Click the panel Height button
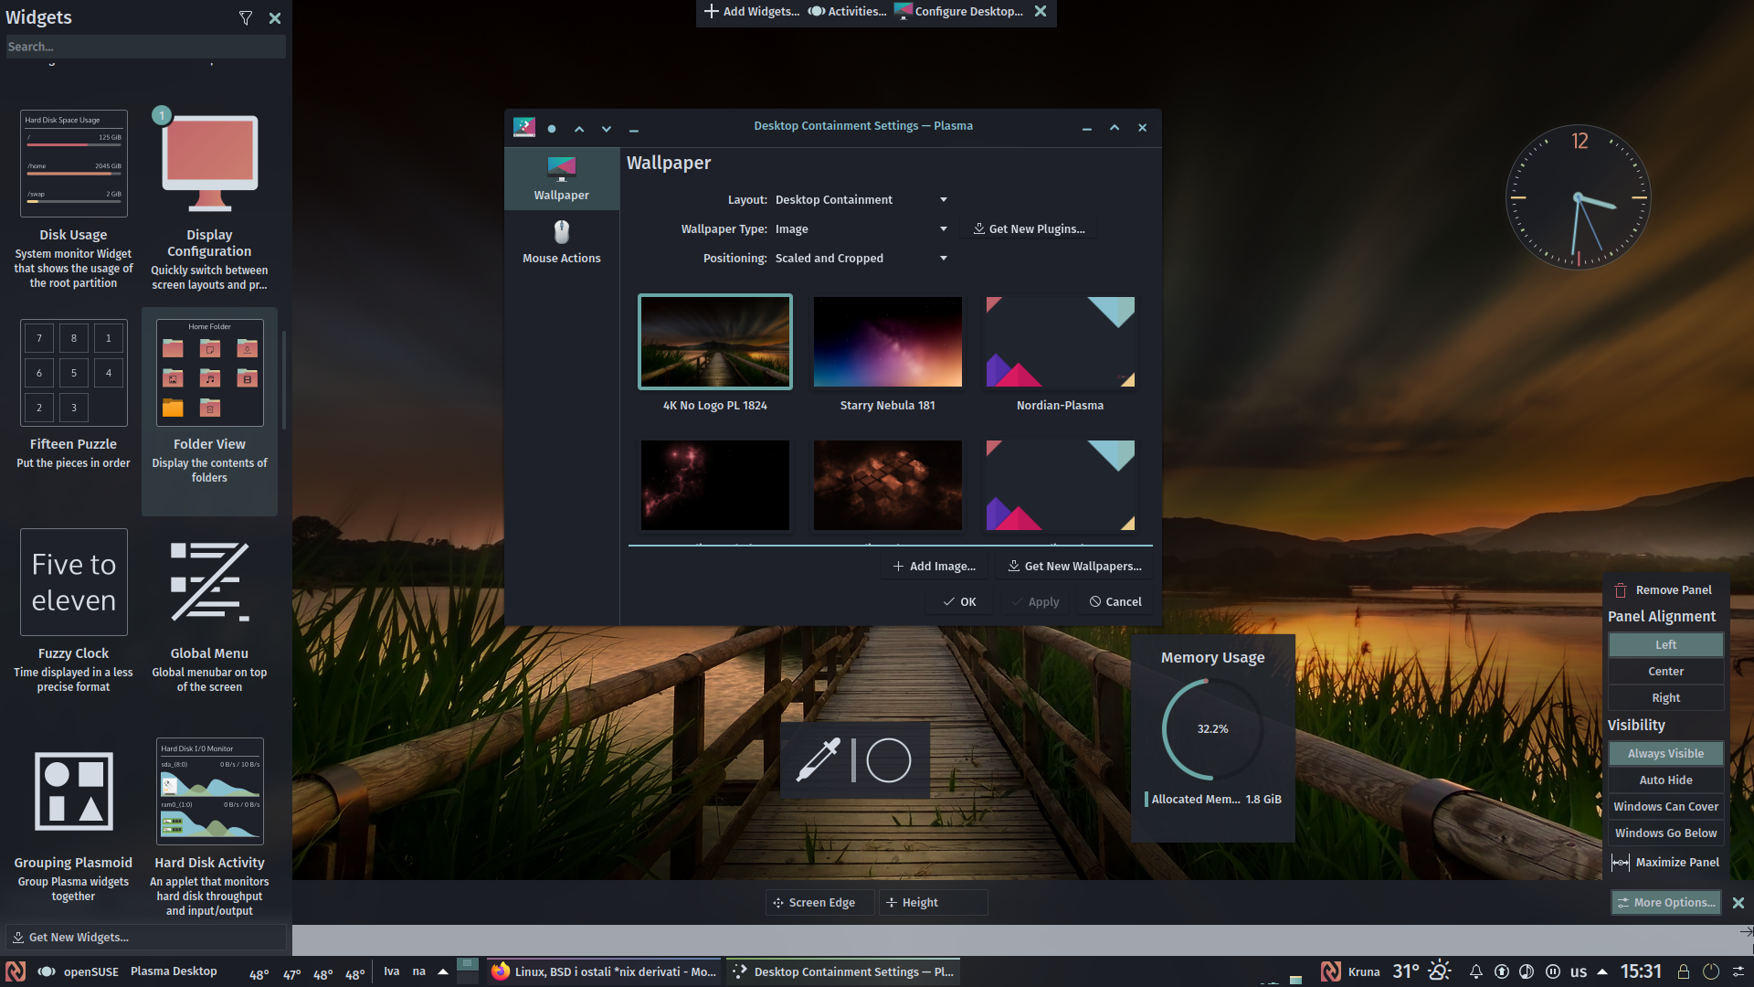 click(x=933, y=903)
